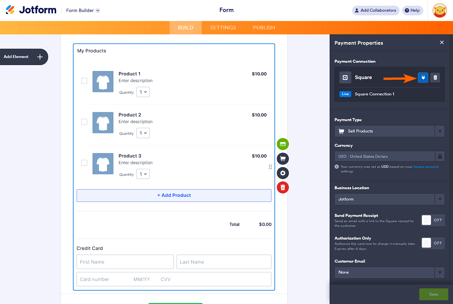Click the drag handle dots icon
The image size is (453, 304).
click(x=270, y=167)
